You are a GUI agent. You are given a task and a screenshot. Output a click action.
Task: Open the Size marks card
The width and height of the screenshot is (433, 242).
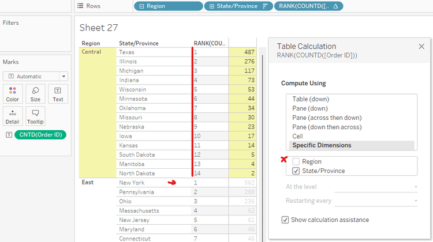point(35,94)
